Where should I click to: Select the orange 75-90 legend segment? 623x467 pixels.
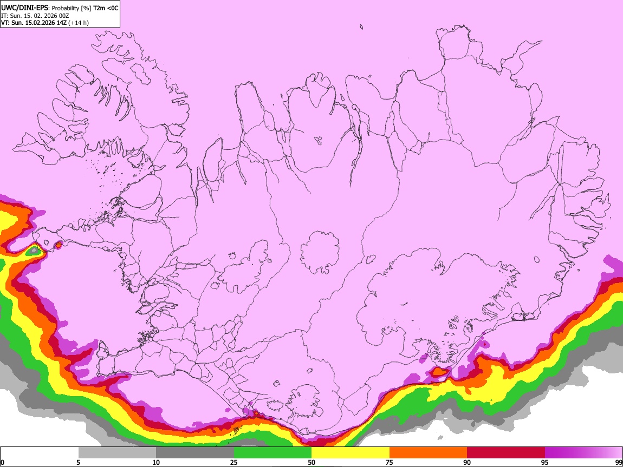coord(429,452)
